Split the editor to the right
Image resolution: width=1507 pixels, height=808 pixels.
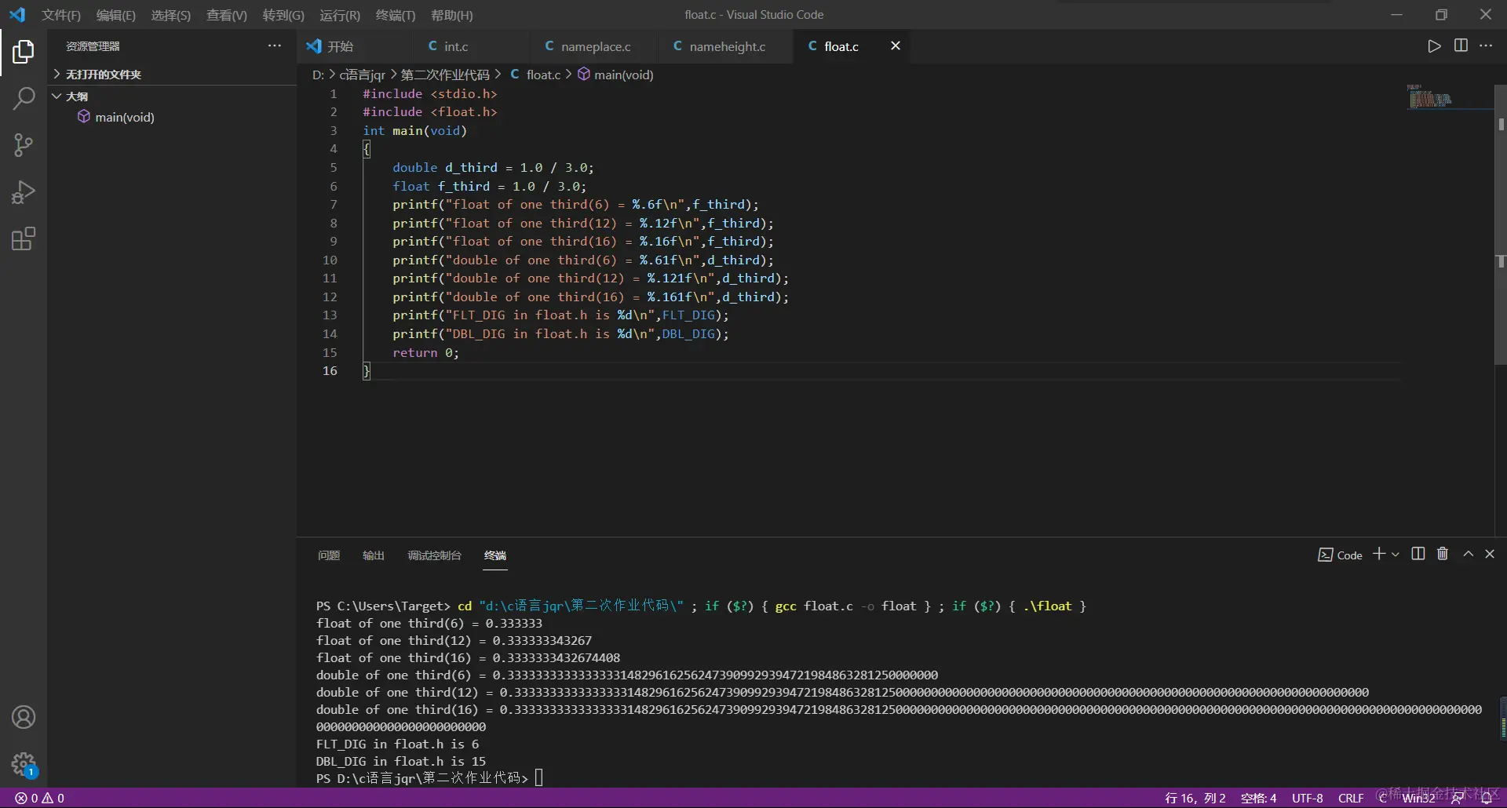point(1461,46)
